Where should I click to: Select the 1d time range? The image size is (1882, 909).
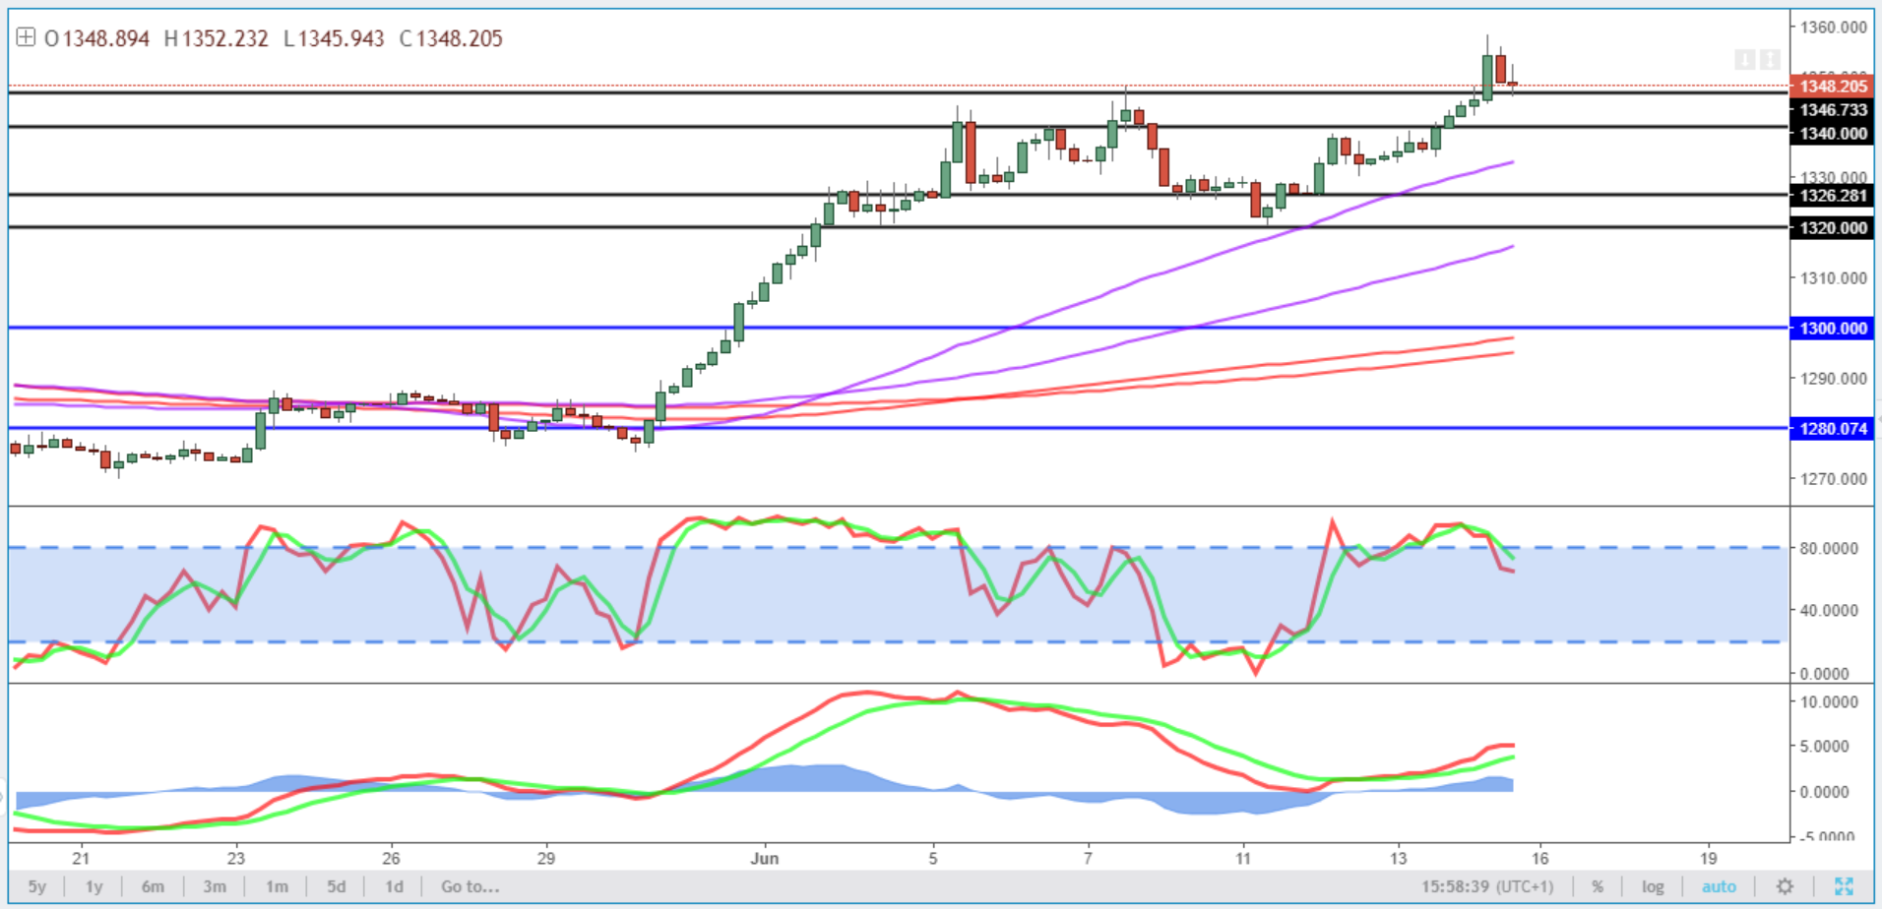click(x=394, y=886)
